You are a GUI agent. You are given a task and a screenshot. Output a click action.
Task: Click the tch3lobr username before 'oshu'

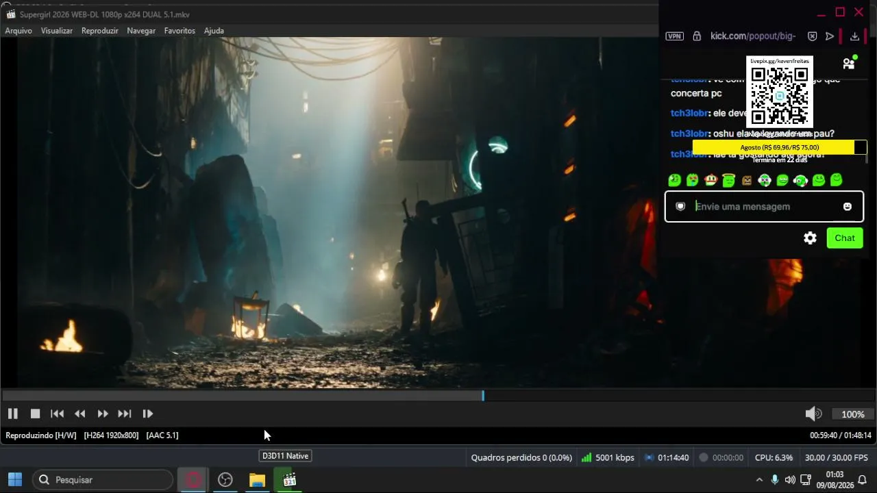click(x=689, y=134)
